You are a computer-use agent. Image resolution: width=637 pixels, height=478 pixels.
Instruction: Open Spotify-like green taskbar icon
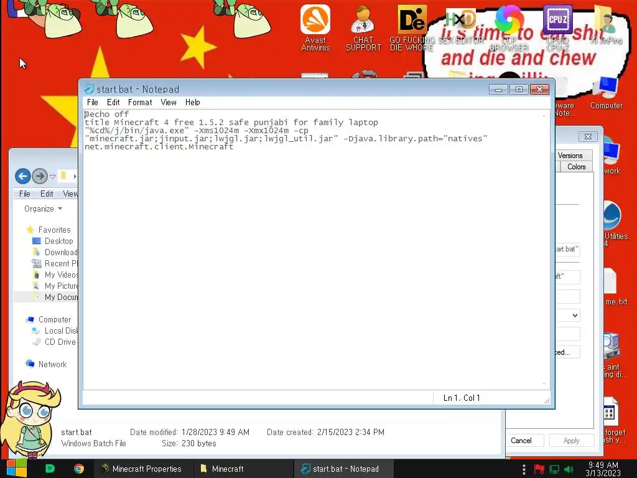coord(50,469)
